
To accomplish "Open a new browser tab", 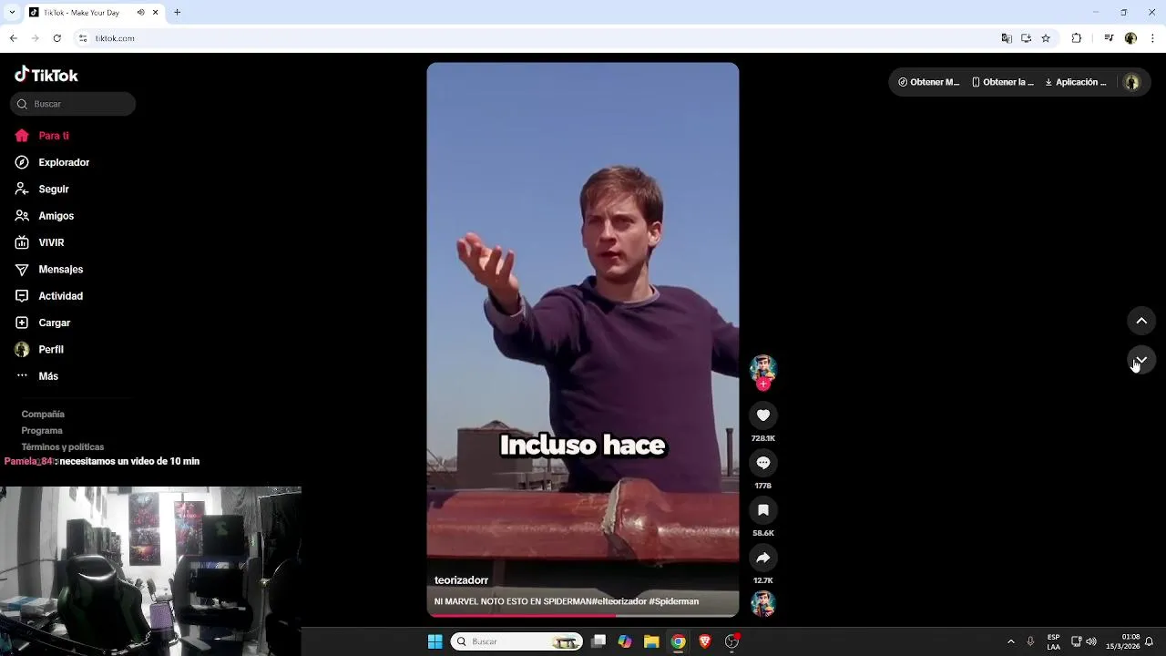I will tap(178, 13).
